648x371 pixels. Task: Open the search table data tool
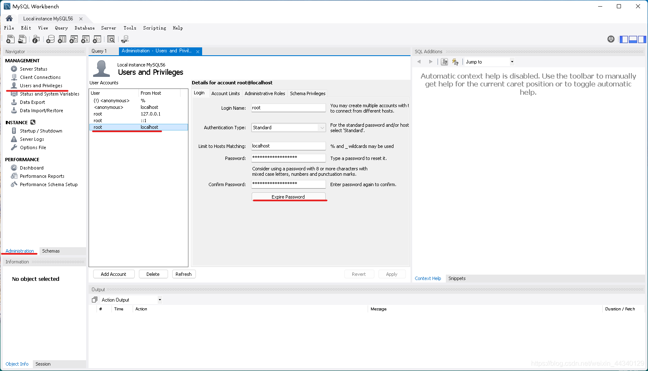point(111,39)
